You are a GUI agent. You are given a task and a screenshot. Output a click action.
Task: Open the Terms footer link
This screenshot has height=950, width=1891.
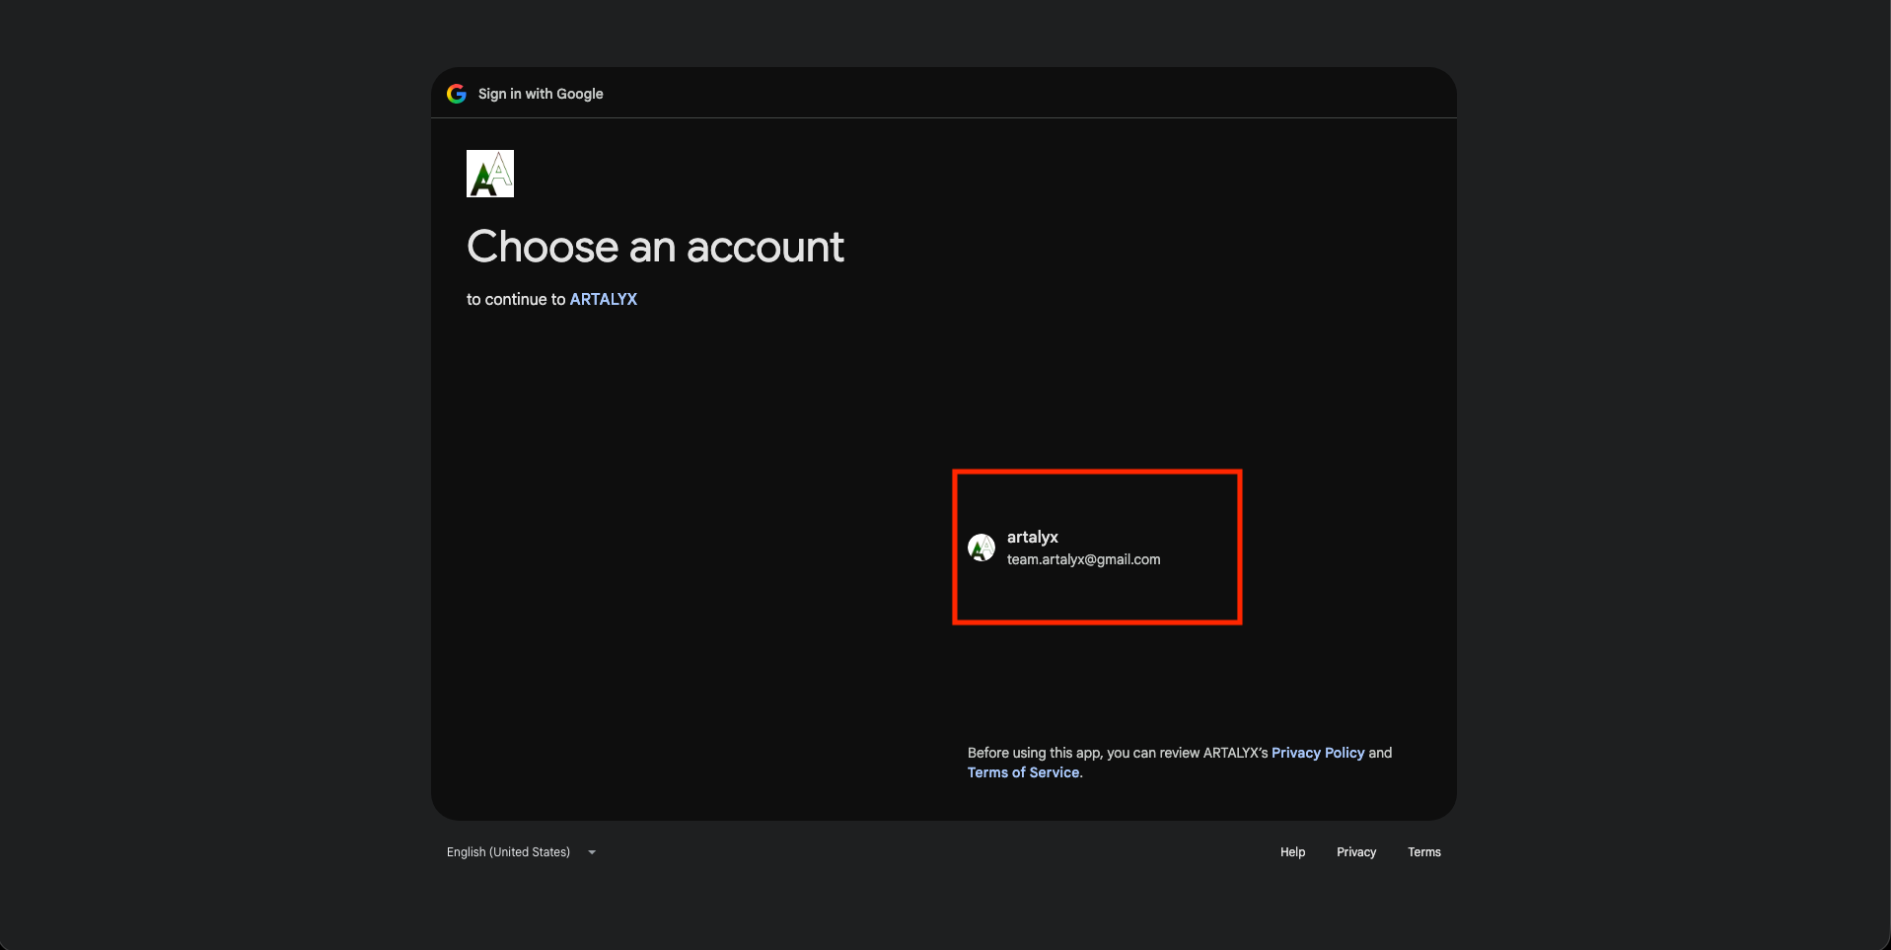(1424, 852)
